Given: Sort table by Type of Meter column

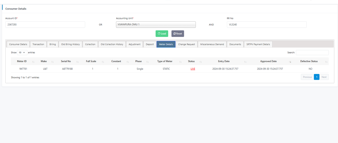Looking at the screenshot, I should pos(165,61).
